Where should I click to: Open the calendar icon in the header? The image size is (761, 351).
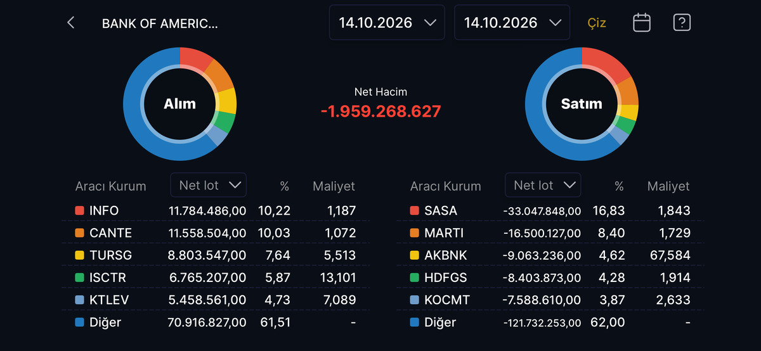[x=642, y=23]
